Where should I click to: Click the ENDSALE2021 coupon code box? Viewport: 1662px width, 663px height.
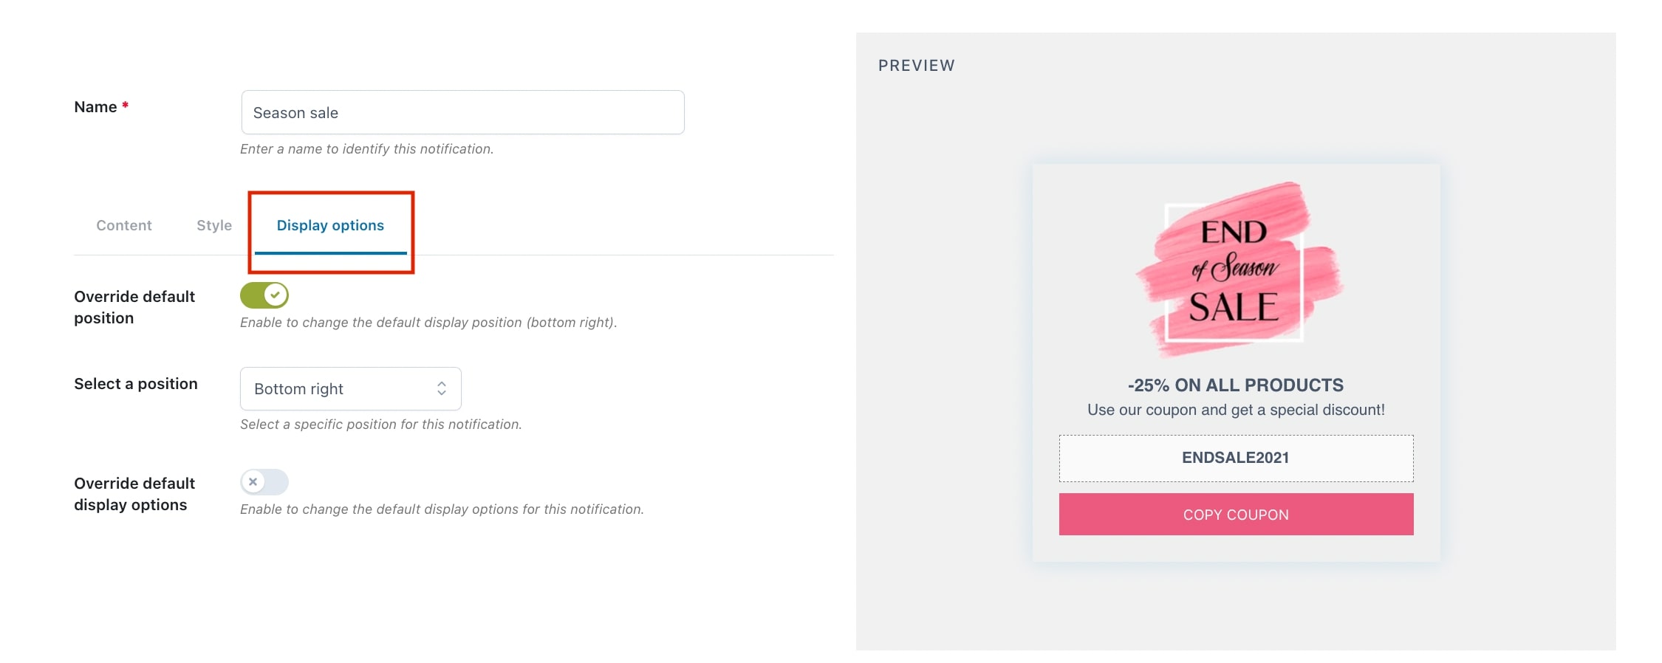[1236, 458]
